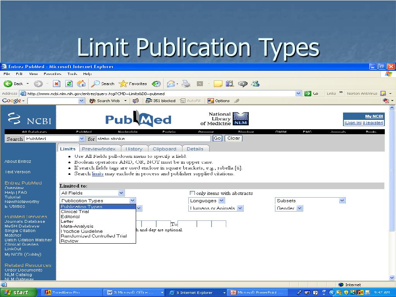Click the Refresh page icon
This screenshot has height=297, width=396.
pyautogui.click(x=69, y=84)
